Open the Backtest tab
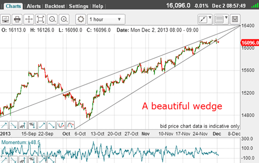The image size is (259, 163). pyautogui.click(x=55, y=6)
